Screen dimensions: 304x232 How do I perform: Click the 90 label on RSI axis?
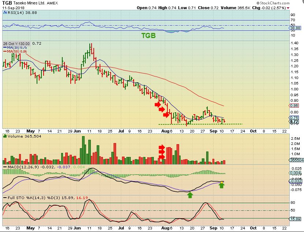pos(293,15)
